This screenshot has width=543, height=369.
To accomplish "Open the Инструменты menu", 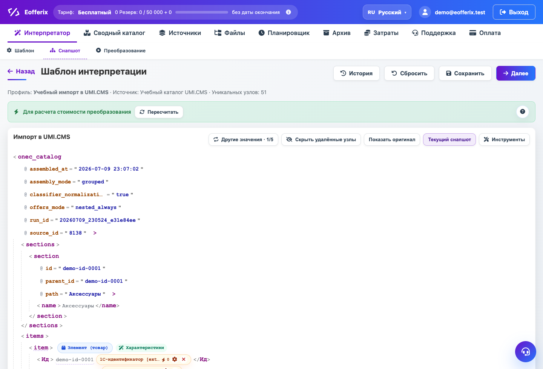I will coord(504,139).
